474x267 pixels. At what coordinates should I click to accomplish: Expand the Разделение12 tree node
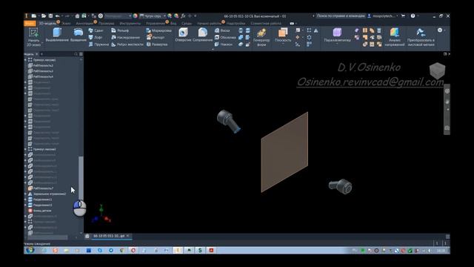pyautogui.click(x=25, y=205)
